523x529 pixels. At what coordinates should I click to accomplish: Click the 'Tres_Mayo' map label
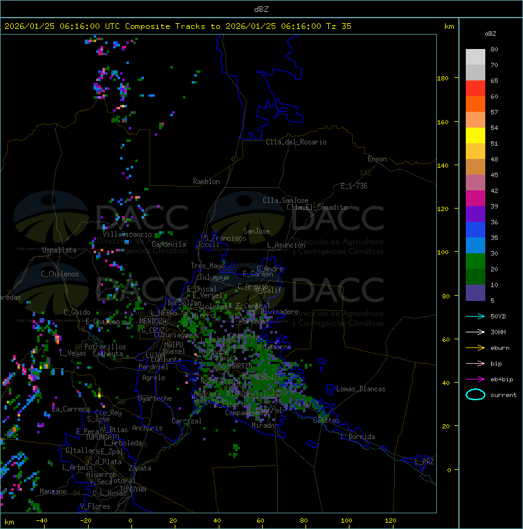(x=207, y=266)
